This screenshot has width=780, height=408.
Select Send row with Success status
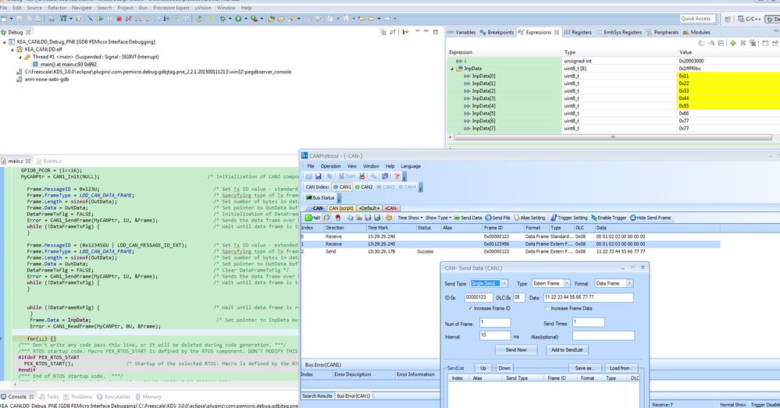[511, 251]
